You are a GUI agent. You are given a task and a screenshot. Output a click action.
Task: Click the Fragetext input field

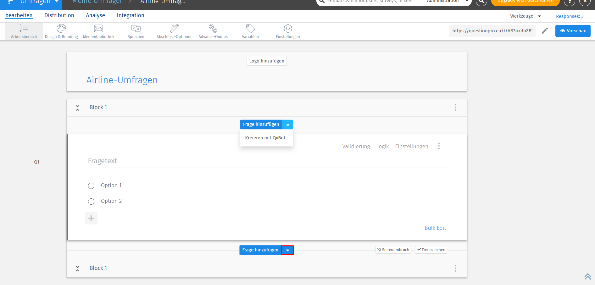[x=268, y=161]
